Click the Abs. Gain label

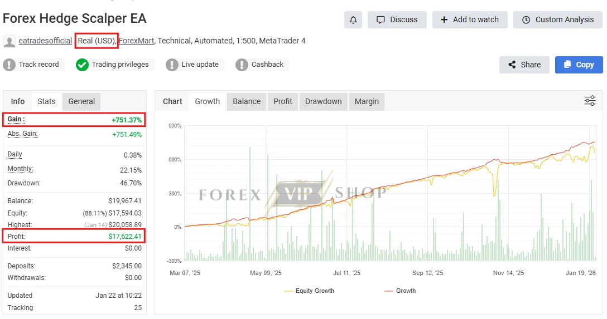22,134
